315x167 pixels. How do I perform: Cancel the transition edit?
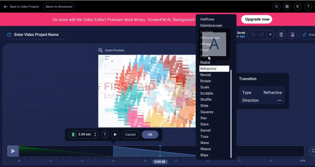tap(130, 134)
